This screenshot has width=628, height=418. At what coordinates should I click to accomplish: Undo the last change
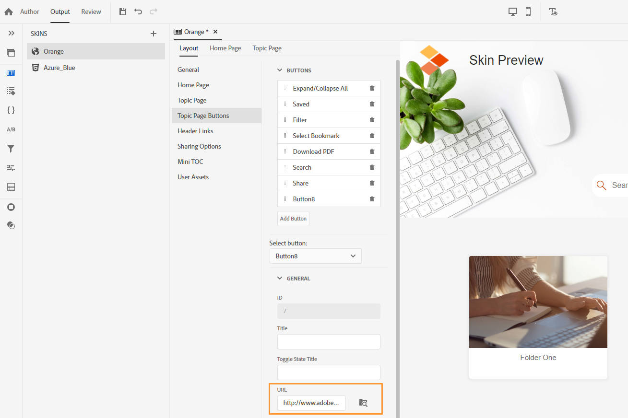pyautogui.click(x=138, y=12)
